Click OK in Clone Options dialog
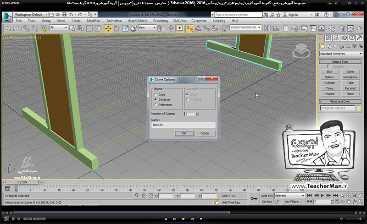Image resolution: width=367 pixels, height=224 pixels. coord(184,133)
